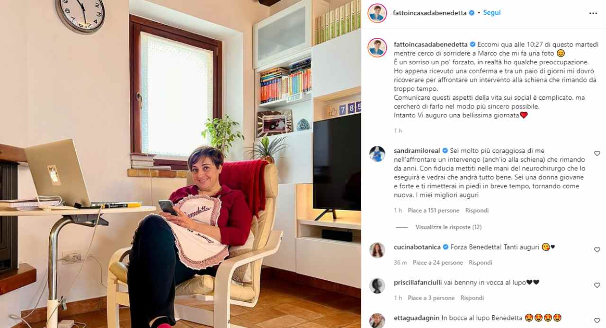The image size is (606, 328).
Task: Like cucinabotanica's comment with heart icon
Action: click(x=597, y=249)
